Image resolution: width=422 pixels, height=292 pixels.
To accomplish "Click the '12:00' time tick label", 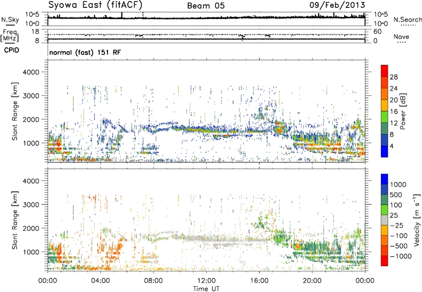I will (206, 281).
